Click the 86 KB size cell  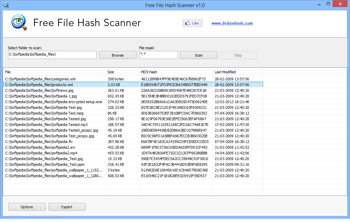point(112,113)
